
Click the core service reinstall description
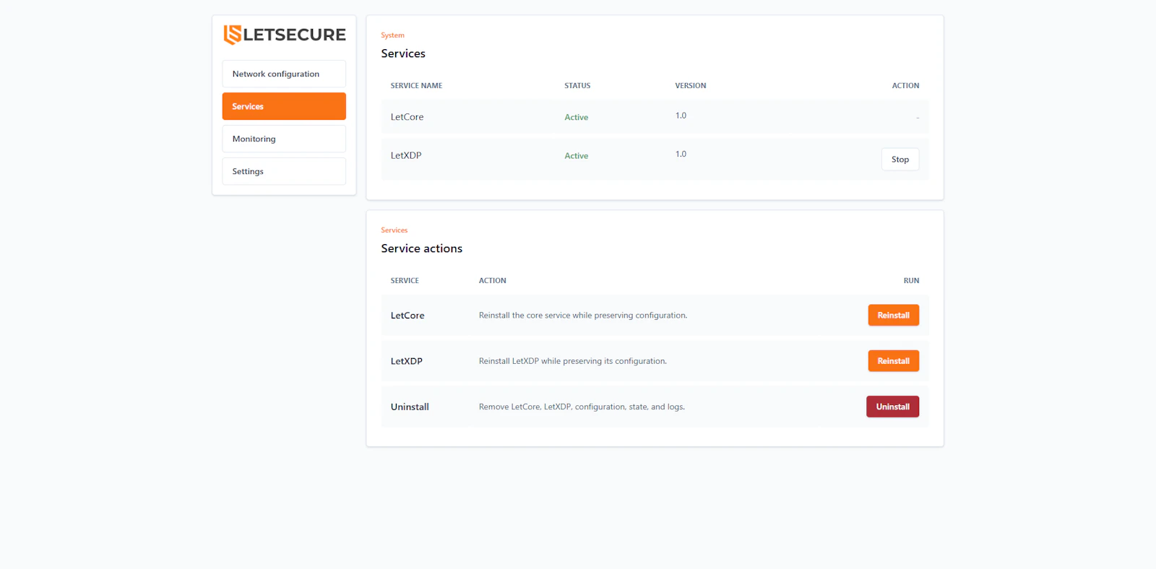pos(583,316)
